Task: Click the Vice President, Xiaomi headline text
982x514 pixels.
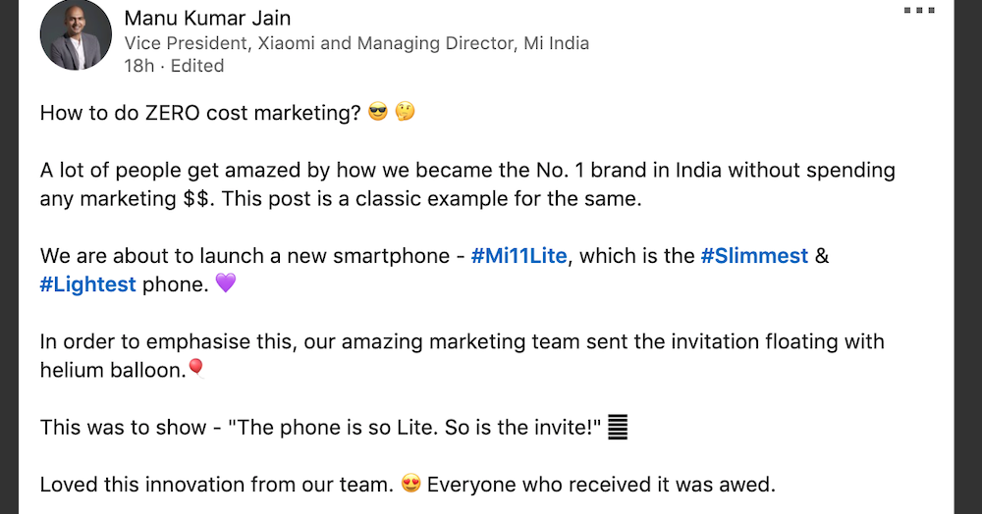Action: [x=356, y=43]
